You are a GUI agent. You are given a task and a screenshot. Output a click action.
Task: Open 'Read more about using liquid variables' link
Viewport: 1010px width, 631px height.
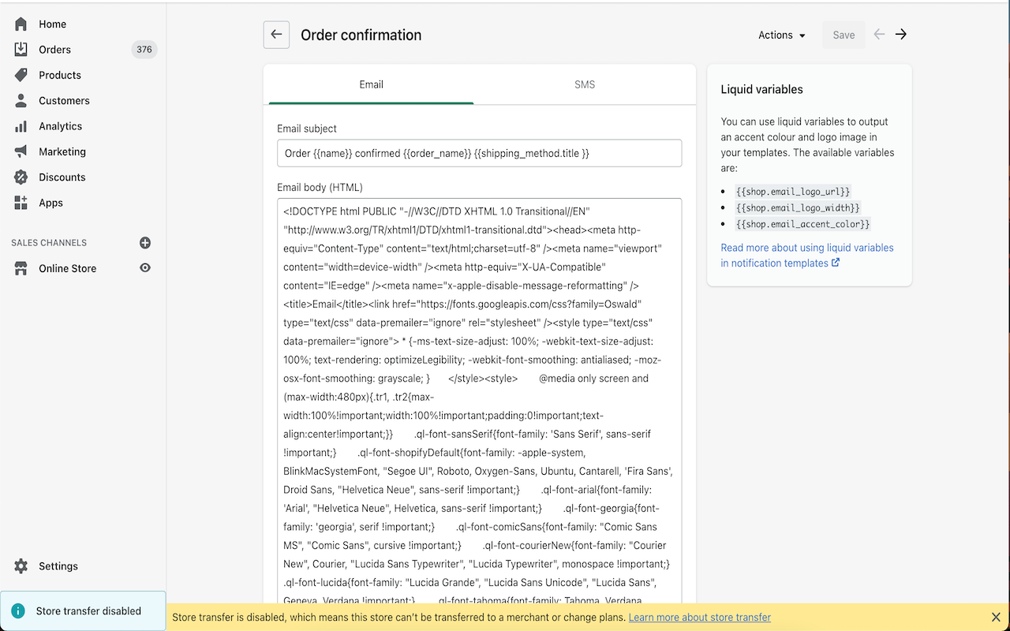[807, 256]
